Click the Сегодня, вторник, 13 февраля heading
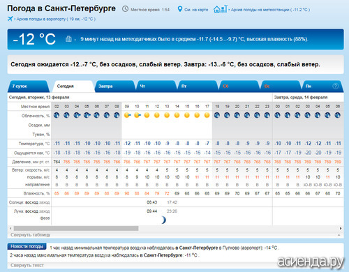This screenshot has width=349, height=272. [x=39, y=97]
